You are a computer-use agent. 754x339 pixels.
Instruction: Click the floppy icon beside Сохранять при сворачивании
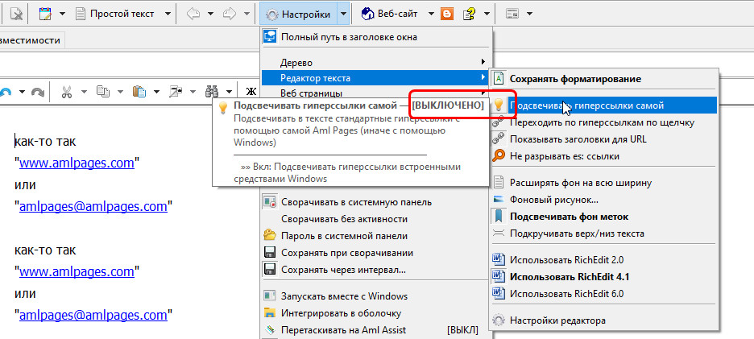point(270,253)
